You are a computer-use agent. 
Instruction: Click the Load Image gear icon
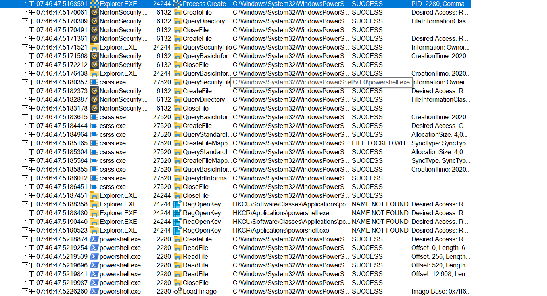click(x=178, y=292)
